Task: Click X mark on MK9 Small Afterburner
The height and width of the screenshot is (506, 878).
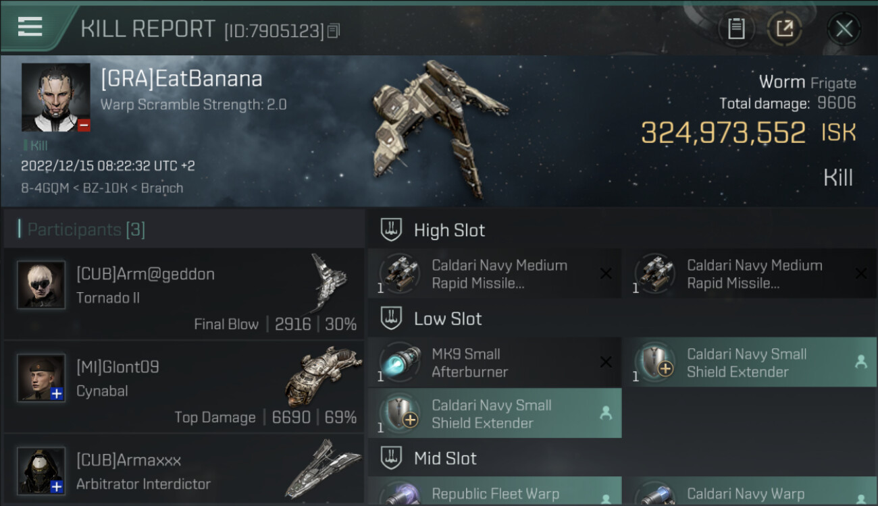Action: 606,362
